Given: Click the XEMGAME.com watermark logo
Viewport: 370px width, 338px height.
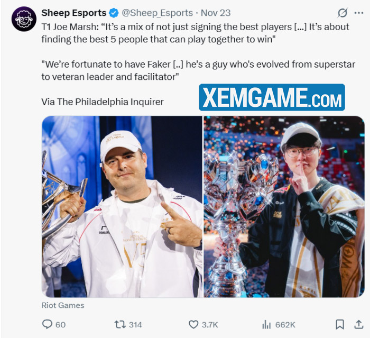Looking at the screenshot, I should [272, 97].
